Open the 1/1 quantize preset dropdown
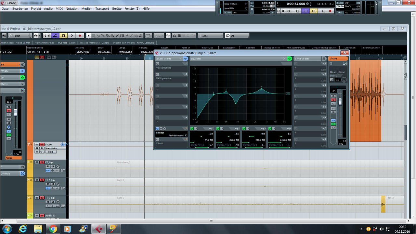 pos(237,36)
